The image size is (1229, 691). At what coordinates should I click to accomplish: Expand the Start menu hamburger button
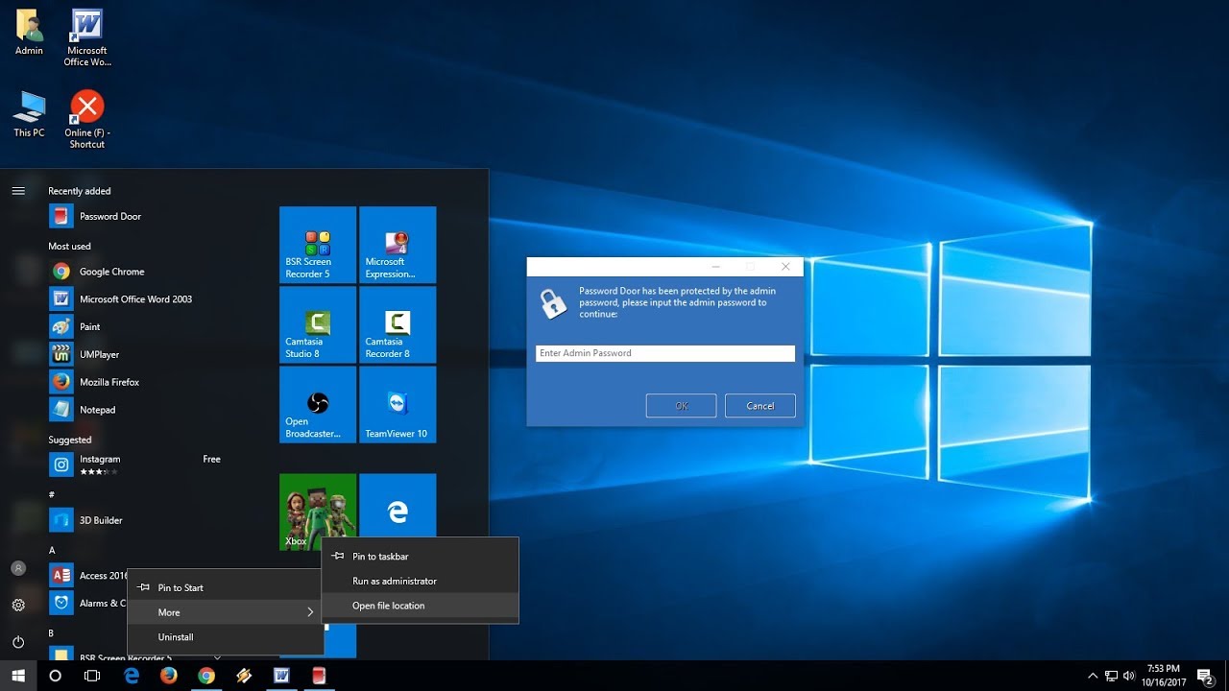(18, 191)
